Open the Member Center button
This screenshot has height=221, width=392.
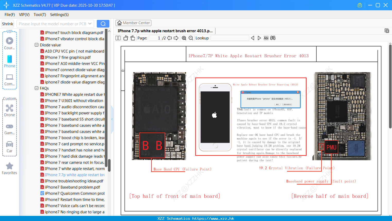(x=133, y=23)
